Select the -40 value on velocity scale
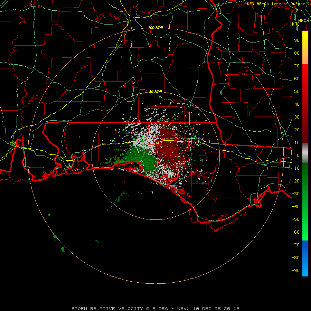The width and height of the screenshot is (311, 311). 295,207
